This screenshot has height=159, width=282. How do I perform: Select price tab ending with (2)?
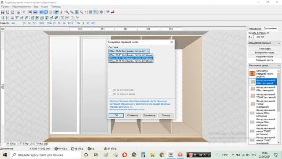[27, 144]
